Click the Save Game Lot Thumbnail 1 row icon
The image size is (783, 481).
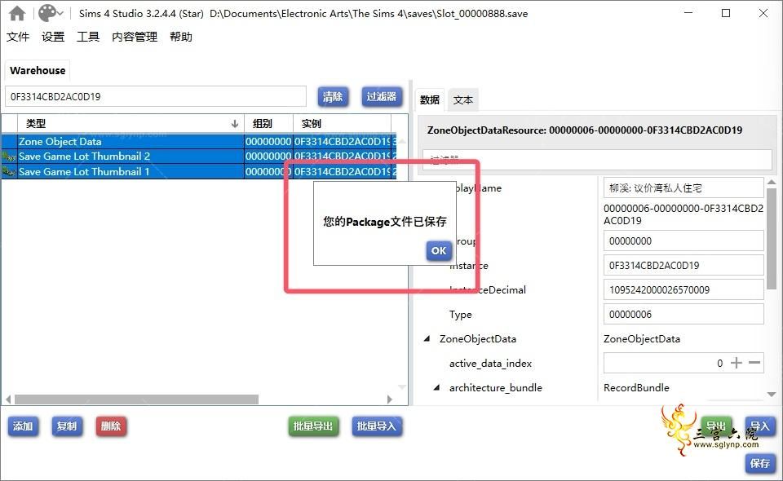[x=9, y=172]
